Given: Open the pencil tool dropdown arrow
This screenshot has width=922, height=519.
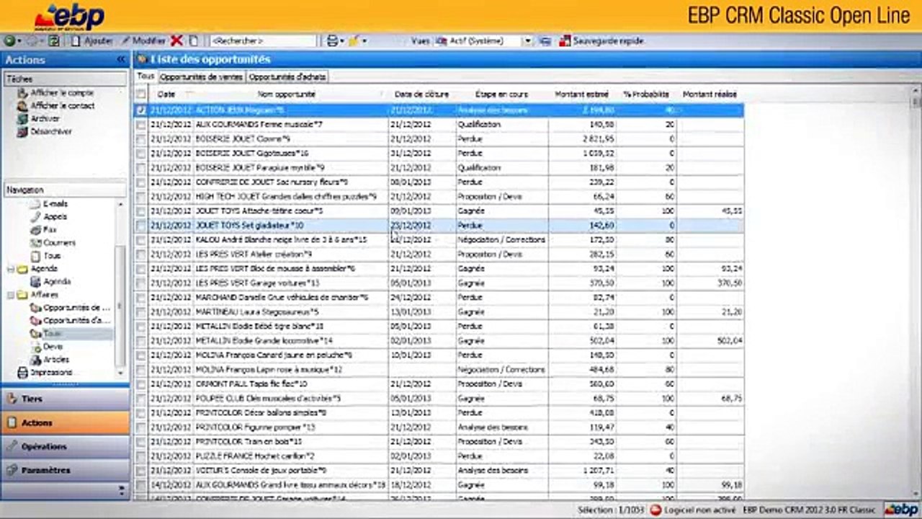Looking at the screenshot, I should (364, 41).
